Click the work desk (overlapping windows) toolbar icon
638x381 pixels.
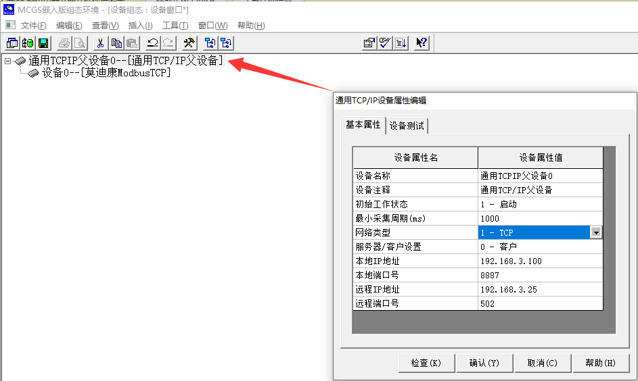click(x=12, y=43)
